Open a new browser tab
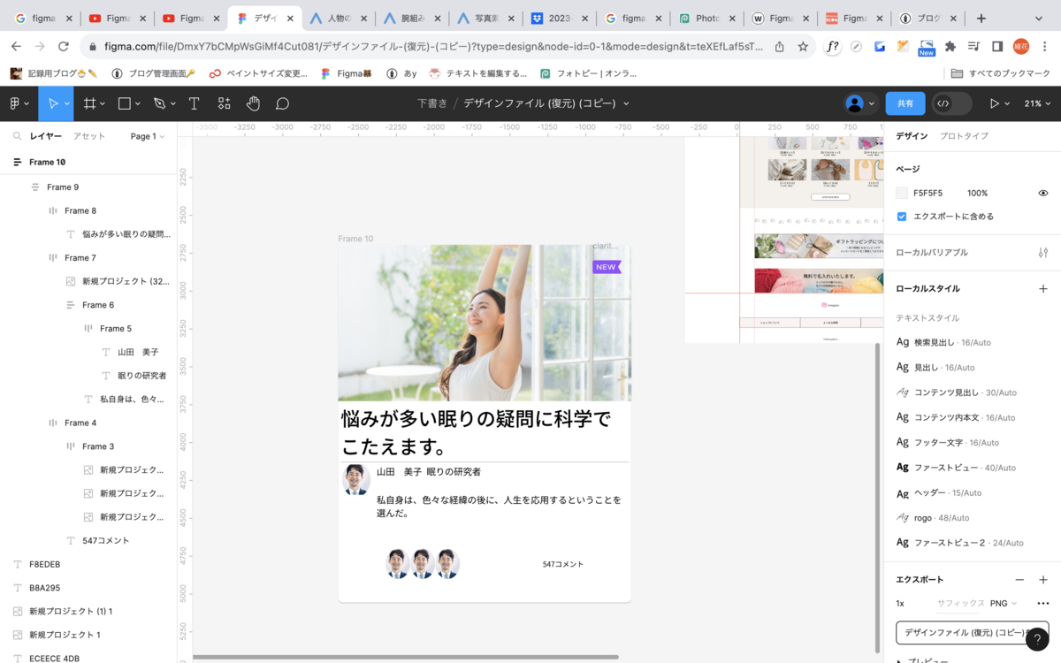The height and width of the screenshot is (663, 1061). (x=981, y=18)
